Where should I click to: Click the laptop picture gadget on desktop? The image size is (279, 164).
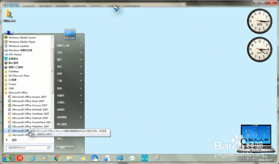tap(256, 139)
